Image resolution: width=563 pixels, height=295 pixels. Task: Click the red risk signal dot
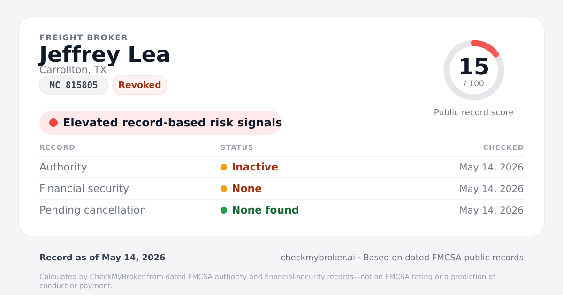click(53, 123)
